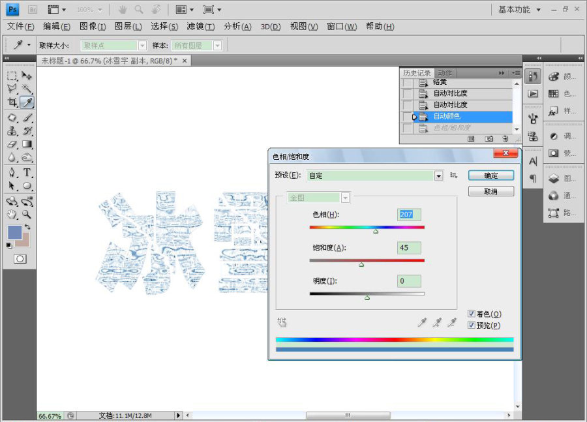Select the Hand tool in toolbox
Viewport: 587px width, 422px height.
[x=12, y=214]
